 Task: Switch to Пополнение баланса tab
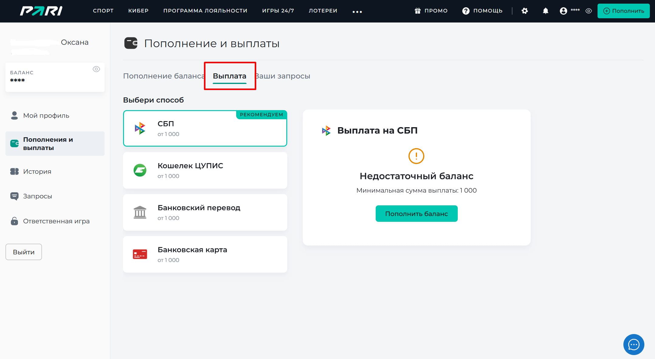pyautogui.click(x=164, y=76)
